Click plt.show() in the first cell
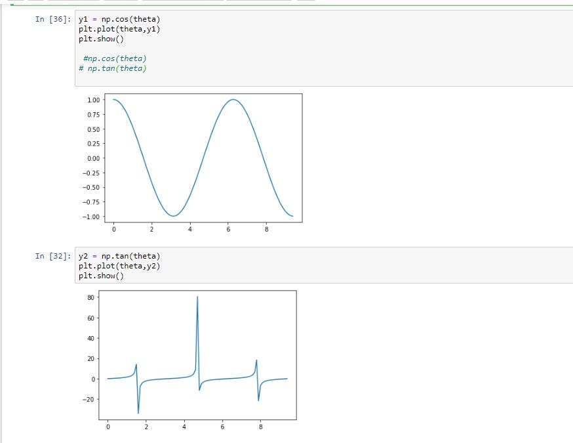 pyautogui.click(x=101, y=38)
